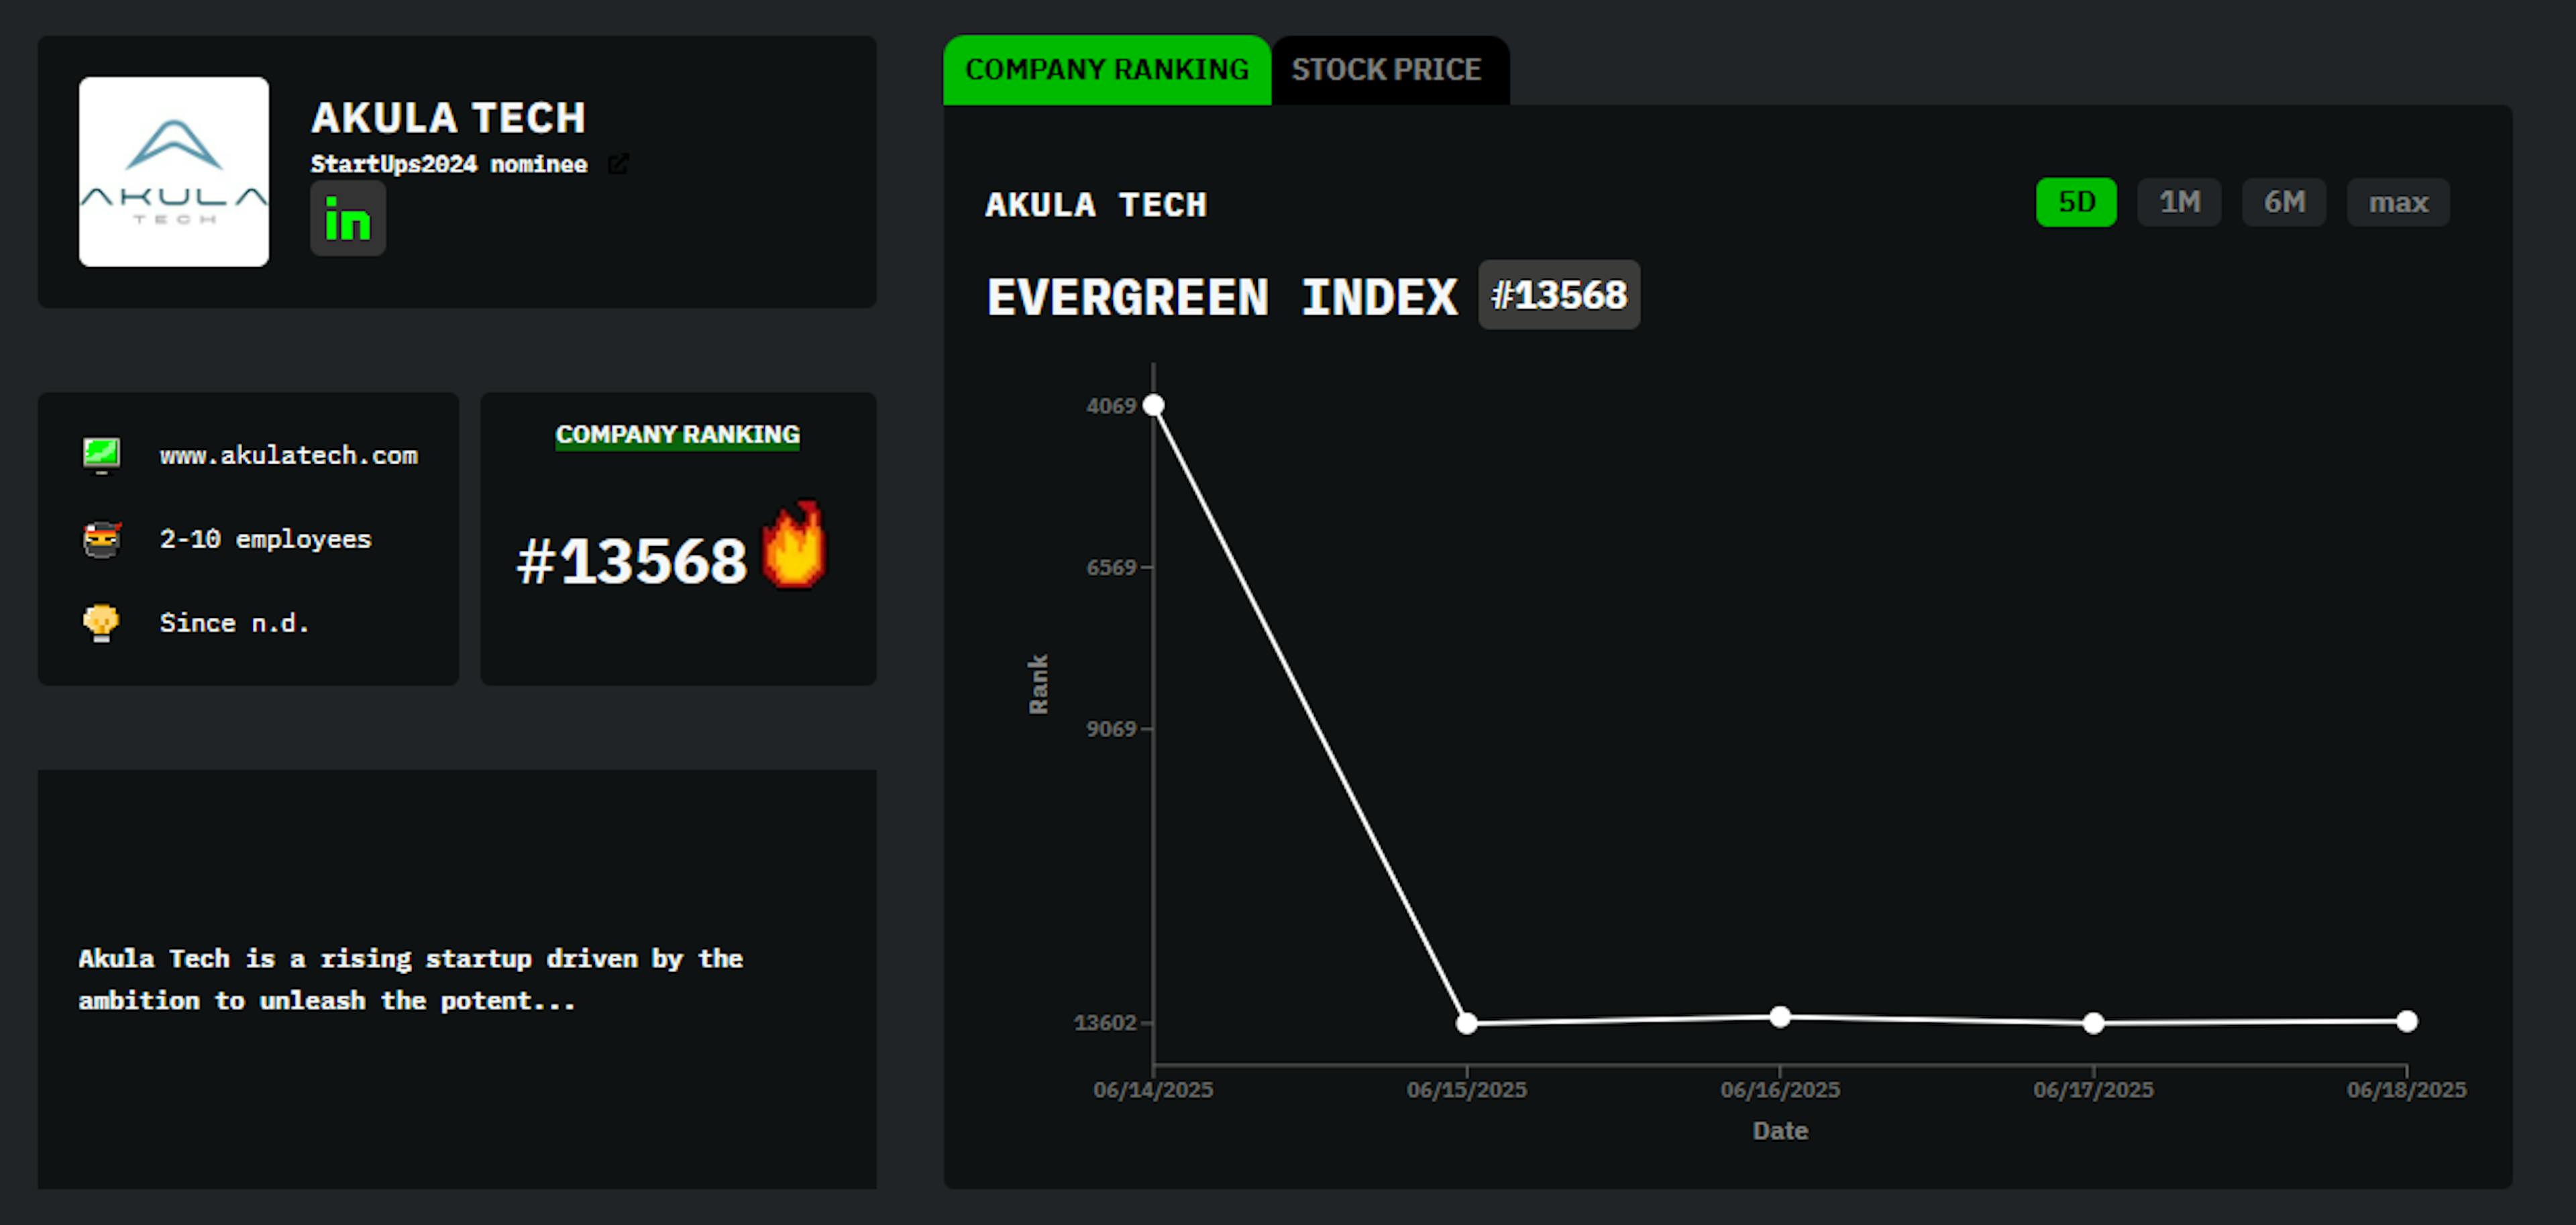Click the 06/16/2025 data point on chart

(1780, 1017)
